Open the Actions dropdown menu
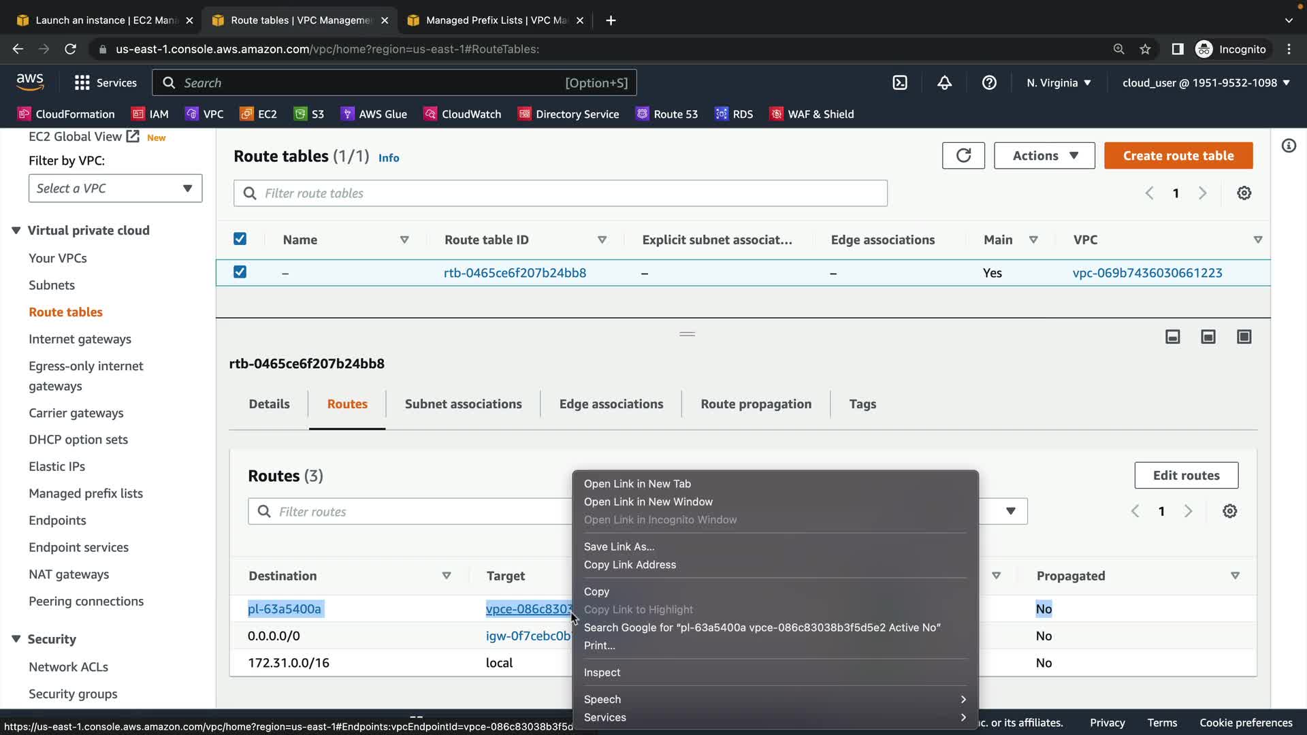The width and height of the screenshot is (1307, 735). click(x=1044, y=156)
